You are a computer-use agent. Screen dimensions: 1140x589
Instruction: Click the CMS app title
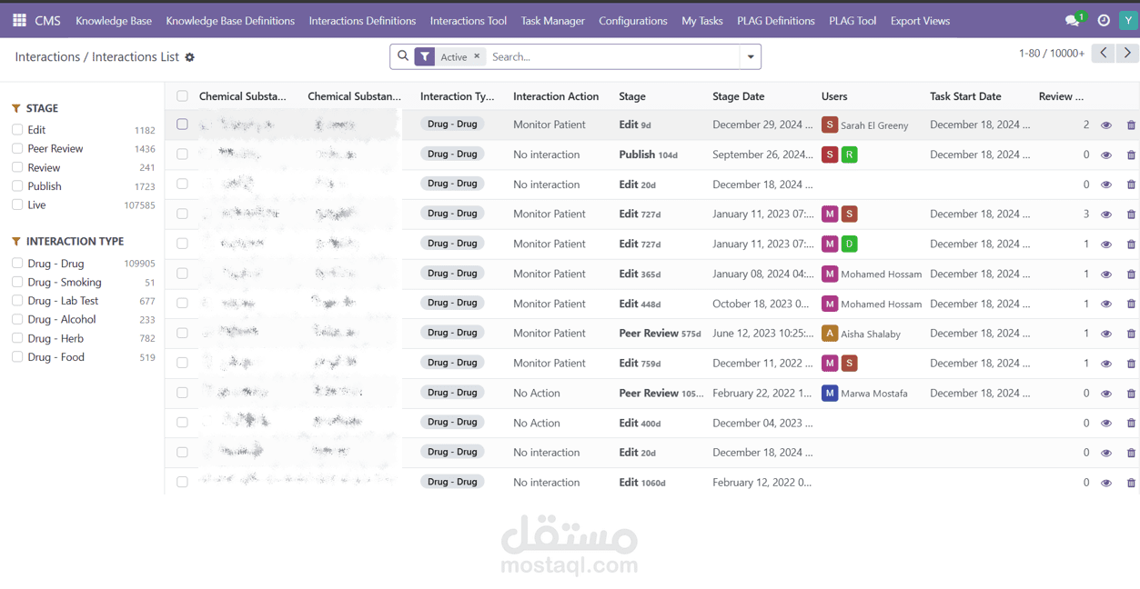click(x=47, y=20)
